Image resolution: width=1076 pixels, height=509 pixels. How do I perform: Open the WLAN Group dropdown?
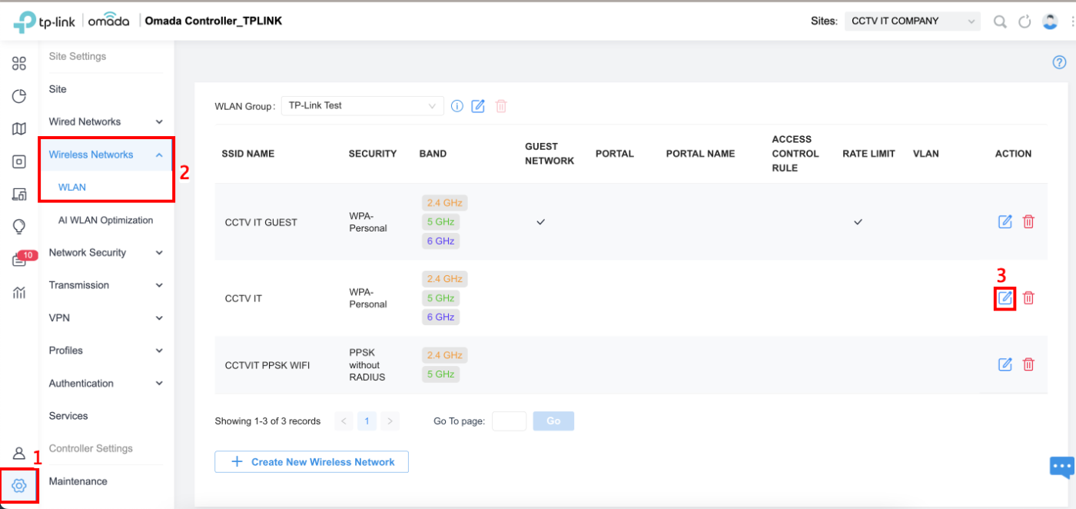click(x=361, y=106)
